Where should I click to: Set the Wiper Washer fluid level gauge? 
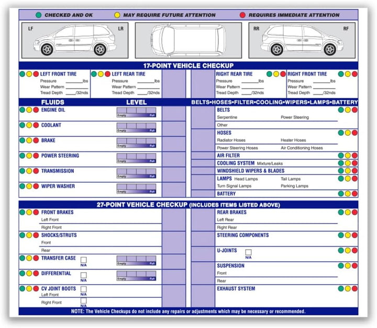tap(136, 189)
